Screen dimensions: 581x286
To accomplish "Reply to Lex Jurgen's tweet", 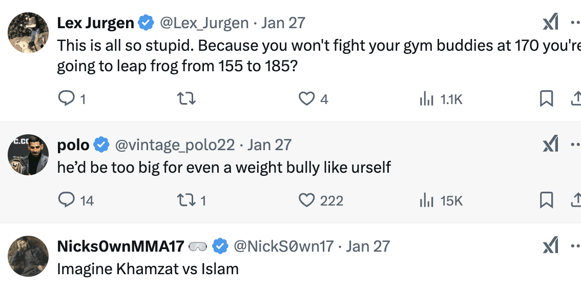I will click(66, 98).
